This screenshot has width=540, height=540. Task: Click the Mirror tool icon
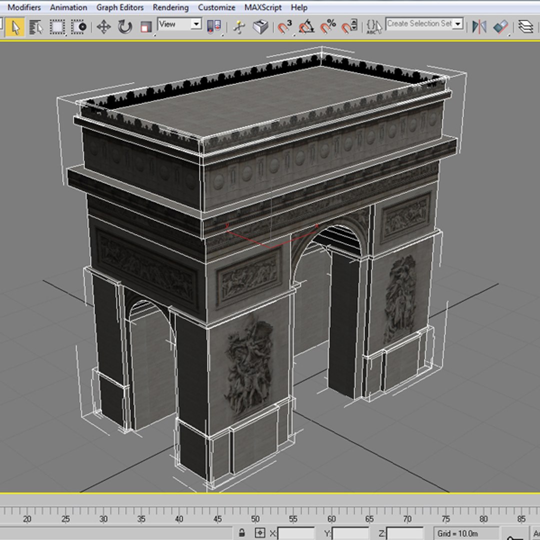tap(479, 27)
